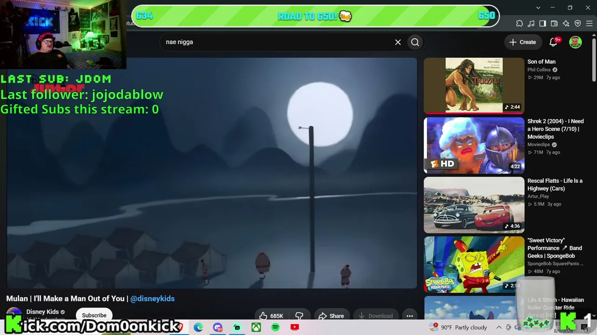
Task: Open the media control music note icon
Action: click(x=531, y=23)
